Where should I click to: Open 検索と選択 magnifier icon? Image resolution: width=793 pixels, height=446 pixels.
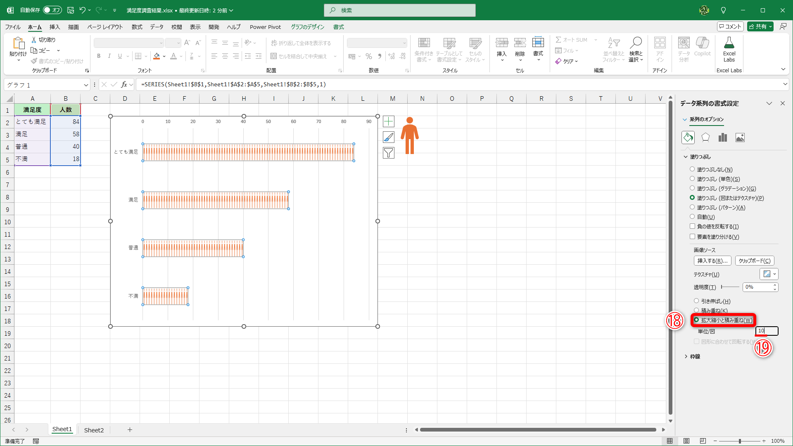click(x=636, y=43)
